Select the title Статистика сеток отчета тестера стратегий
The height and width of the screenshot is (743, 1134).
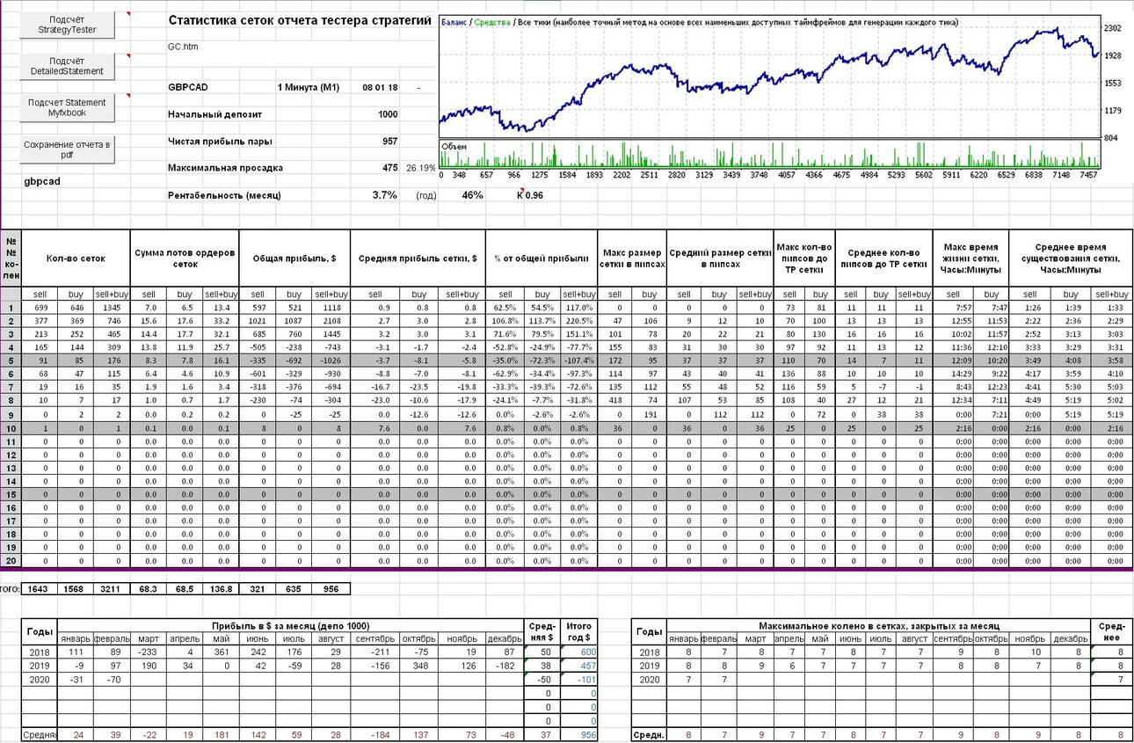coord(299,21)
